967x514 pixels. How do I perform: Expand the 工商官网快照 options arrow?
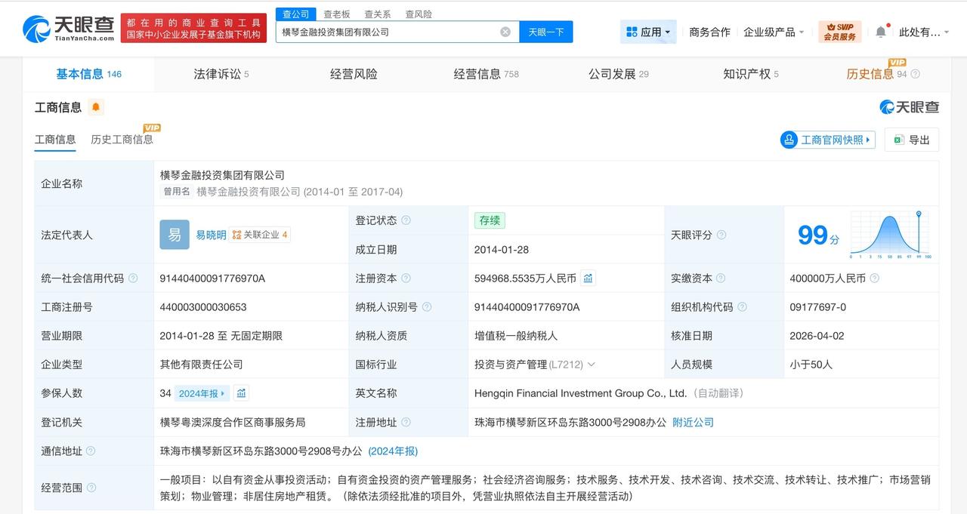870,140
